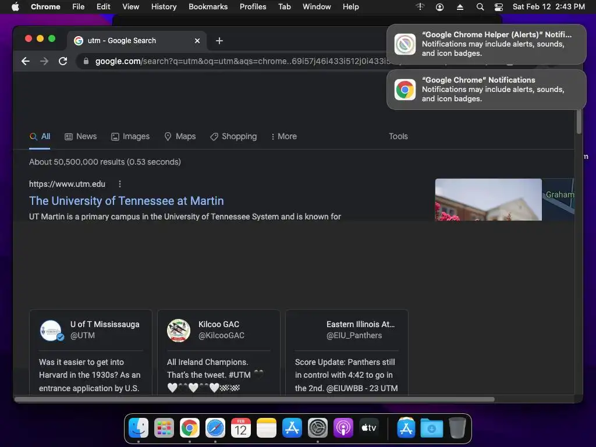Open App Store icon left of System Preferences
Image resolution: width=596 pixels, height=447 pixels.
pyautogui.click(x=292, y=428)
